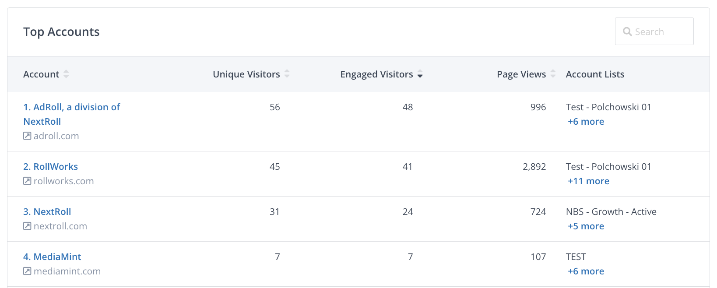Screen dimensions: 717x288
Task: Expand +6 more lists for AdRoll
Action: tap(586, 122)
